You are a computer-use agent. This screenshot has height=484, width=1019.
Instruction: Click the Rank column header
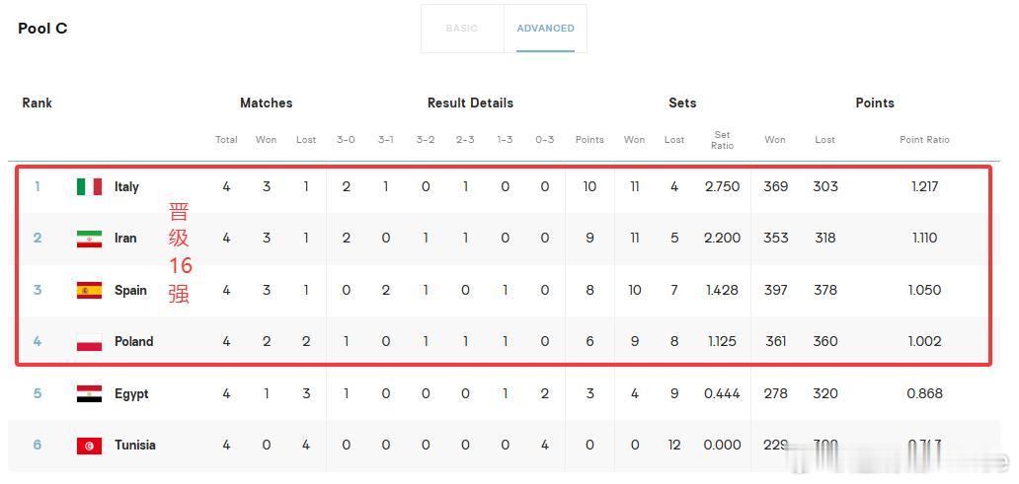click(x=38, y=103)
